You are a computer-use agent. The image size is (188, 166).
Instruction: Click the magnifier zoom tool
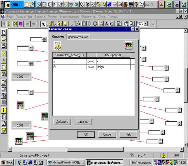(x=132, y=24)
